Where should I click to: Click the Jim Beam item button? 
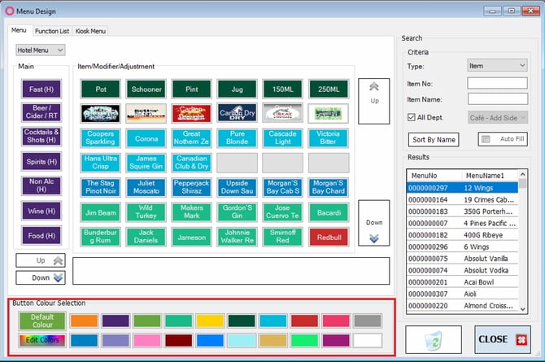(100, 212)
